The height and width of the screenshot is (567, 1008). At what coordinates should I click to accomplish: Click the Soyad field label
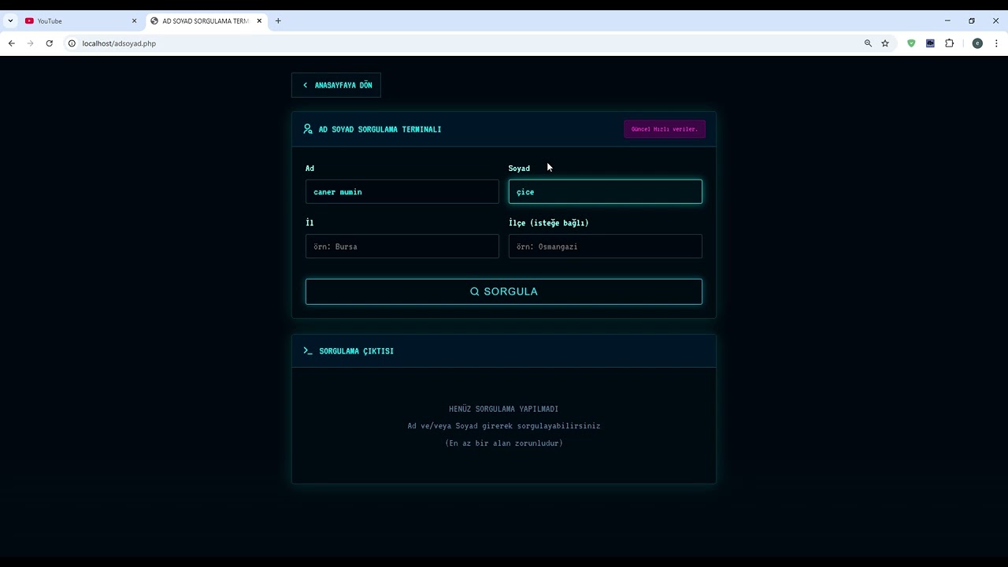pos(519,168)
